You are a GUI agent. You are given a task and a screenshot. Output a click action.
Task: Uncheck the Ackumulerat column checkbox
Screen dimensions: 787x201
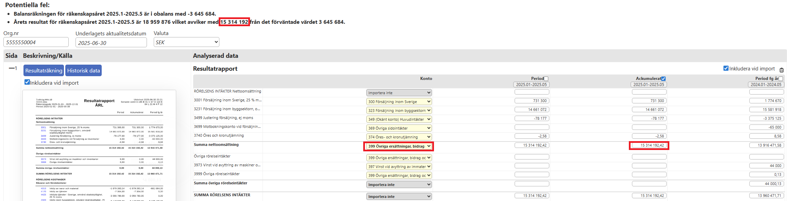click(x=663, y=79)
